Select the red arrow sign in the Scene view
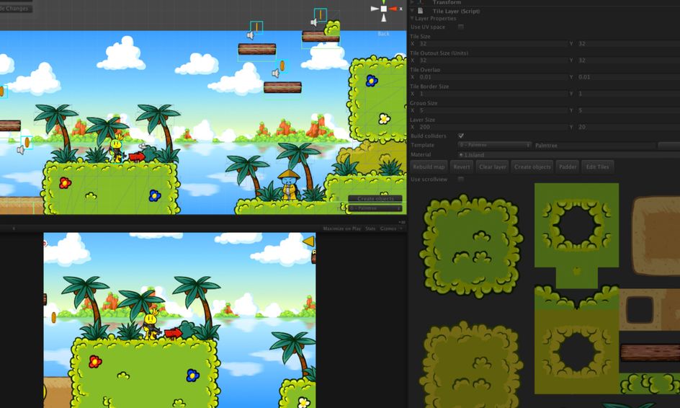 point(137,156)
